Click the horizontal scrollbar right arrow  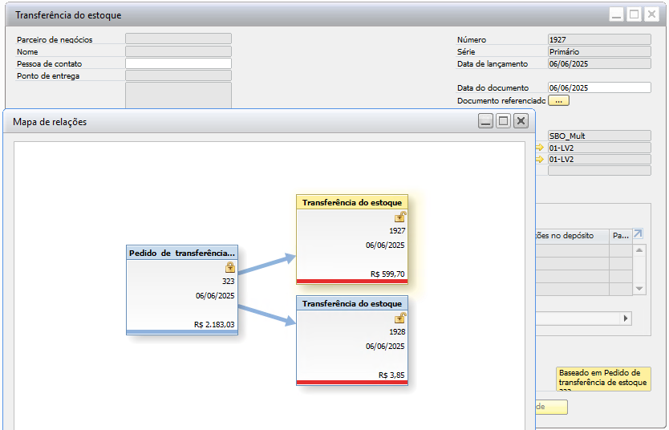pyautogui.click(x=626, y=318)
